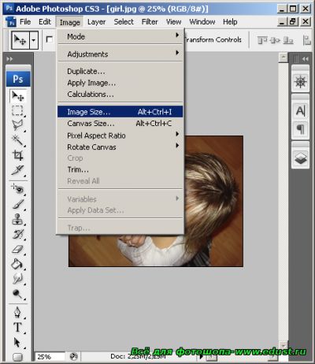
Task: Select the Pen tool
Action: (x=17, y=313)
